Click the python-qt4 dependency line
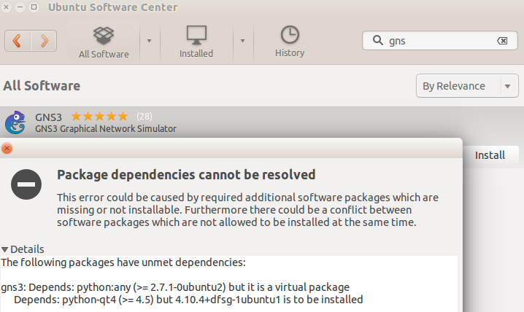Screen dimensions: 524x312 coord(188,300)
